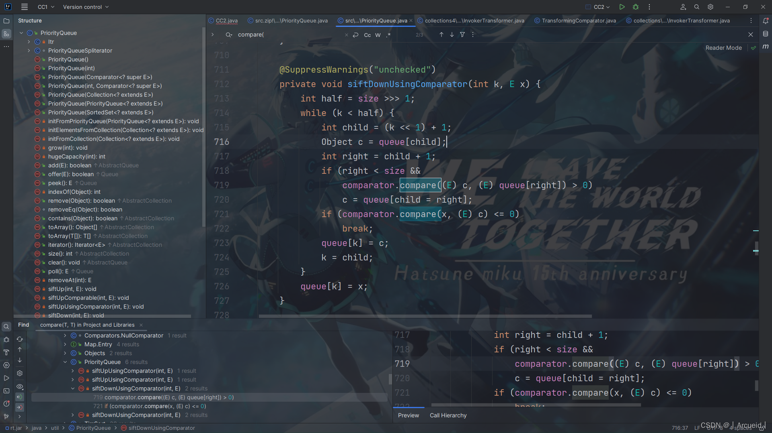Open search history dropdown
This screenshot has width=772, height=433.
[x=229, y=35]
